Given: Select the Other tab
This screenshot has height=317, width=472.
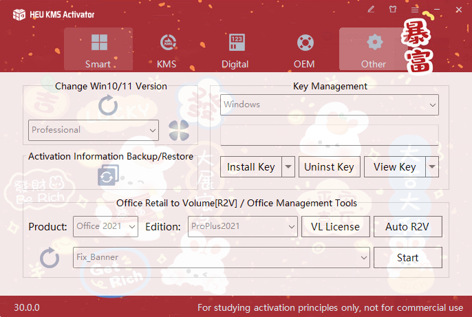Looking at the screenshot, I should [373, 49].
